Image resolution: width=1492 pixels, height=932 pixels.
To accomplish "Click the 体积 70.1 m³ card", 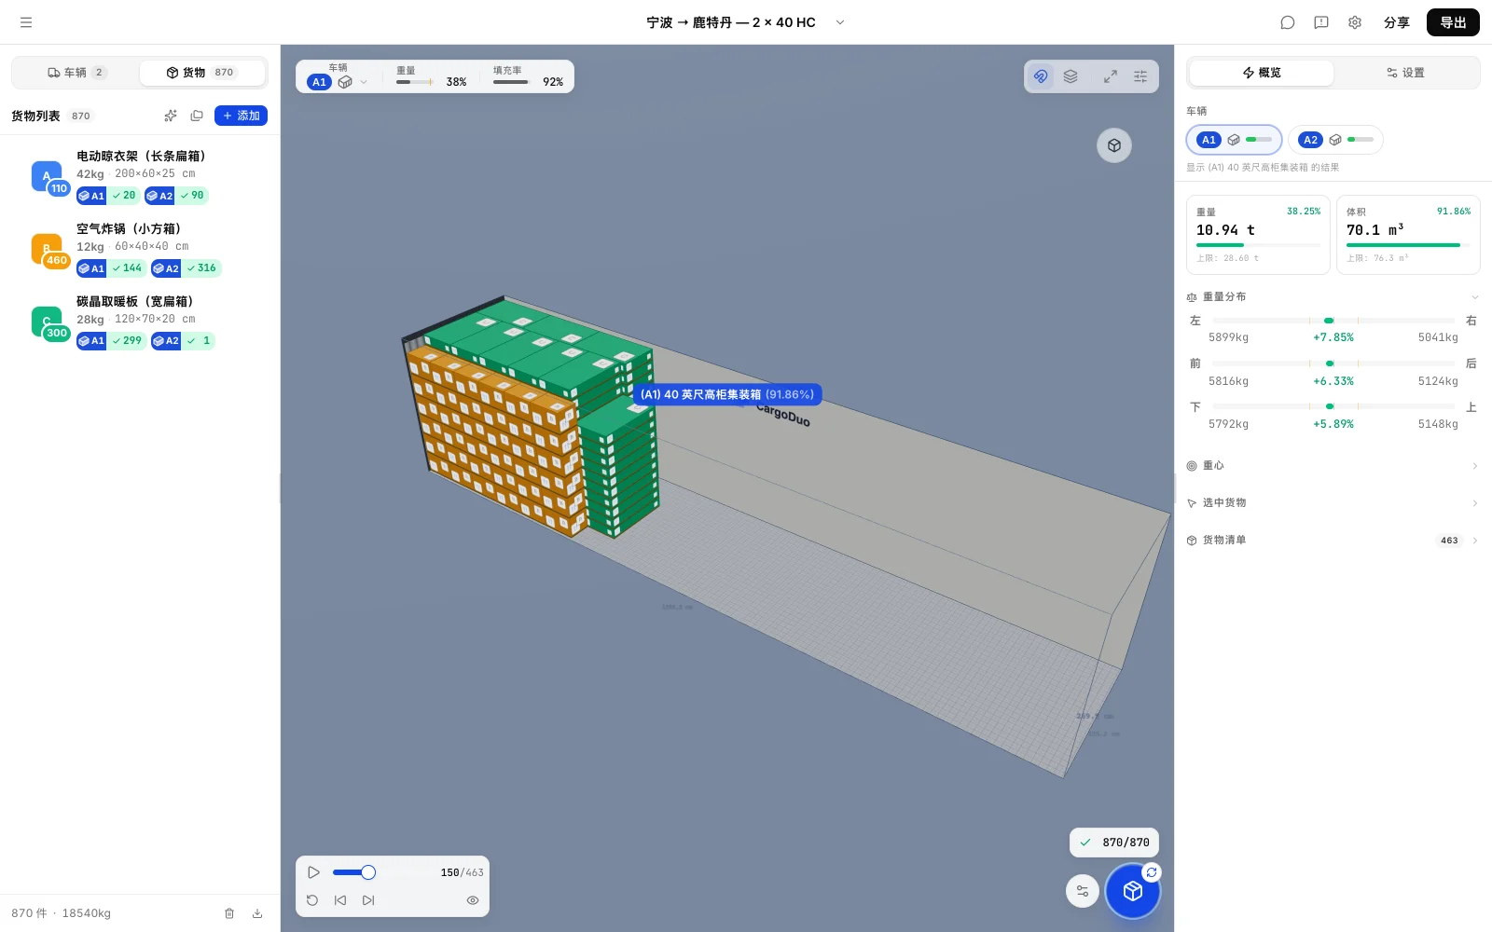I will pyautogui.click(x=1408, y=235).
